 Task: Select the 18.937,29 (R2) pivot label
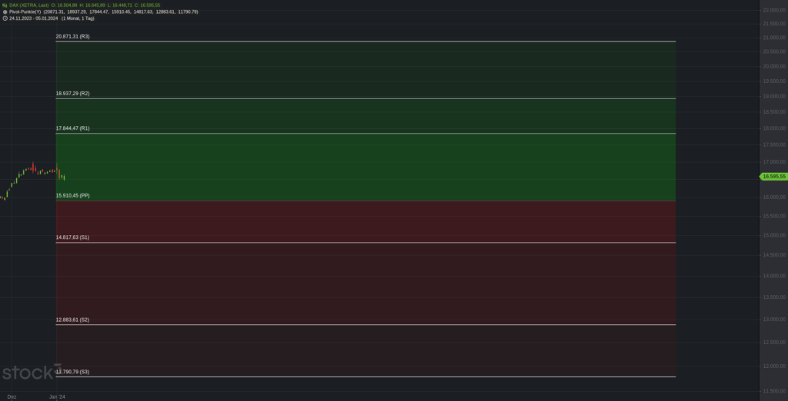click(x=73, y=94)
